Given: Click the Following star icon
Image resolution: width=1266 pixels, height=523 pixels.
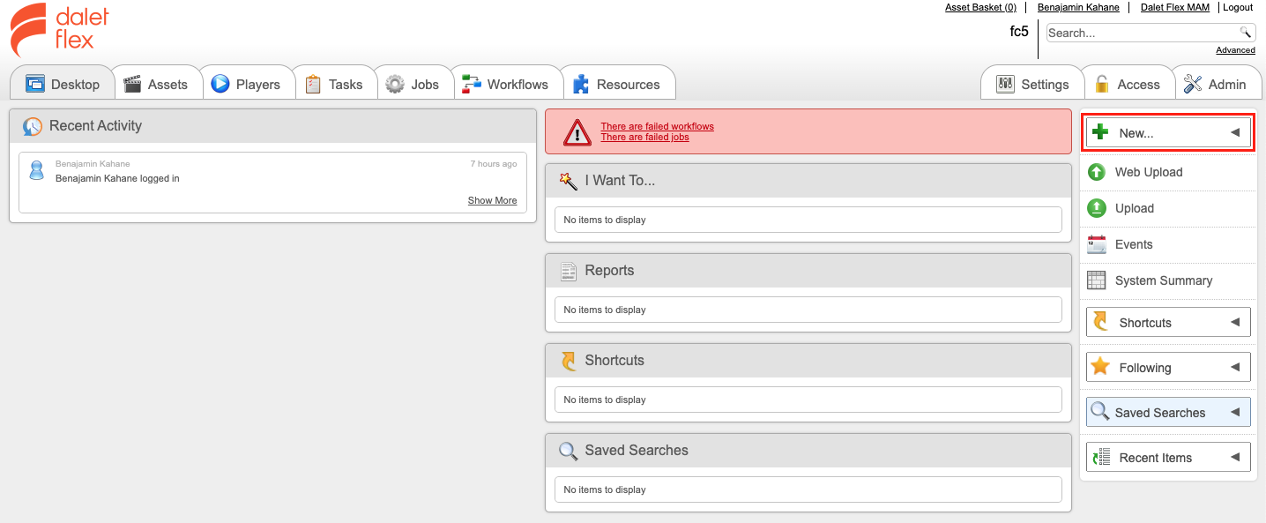Looking at the screenshot, I should coord(1100,366).
